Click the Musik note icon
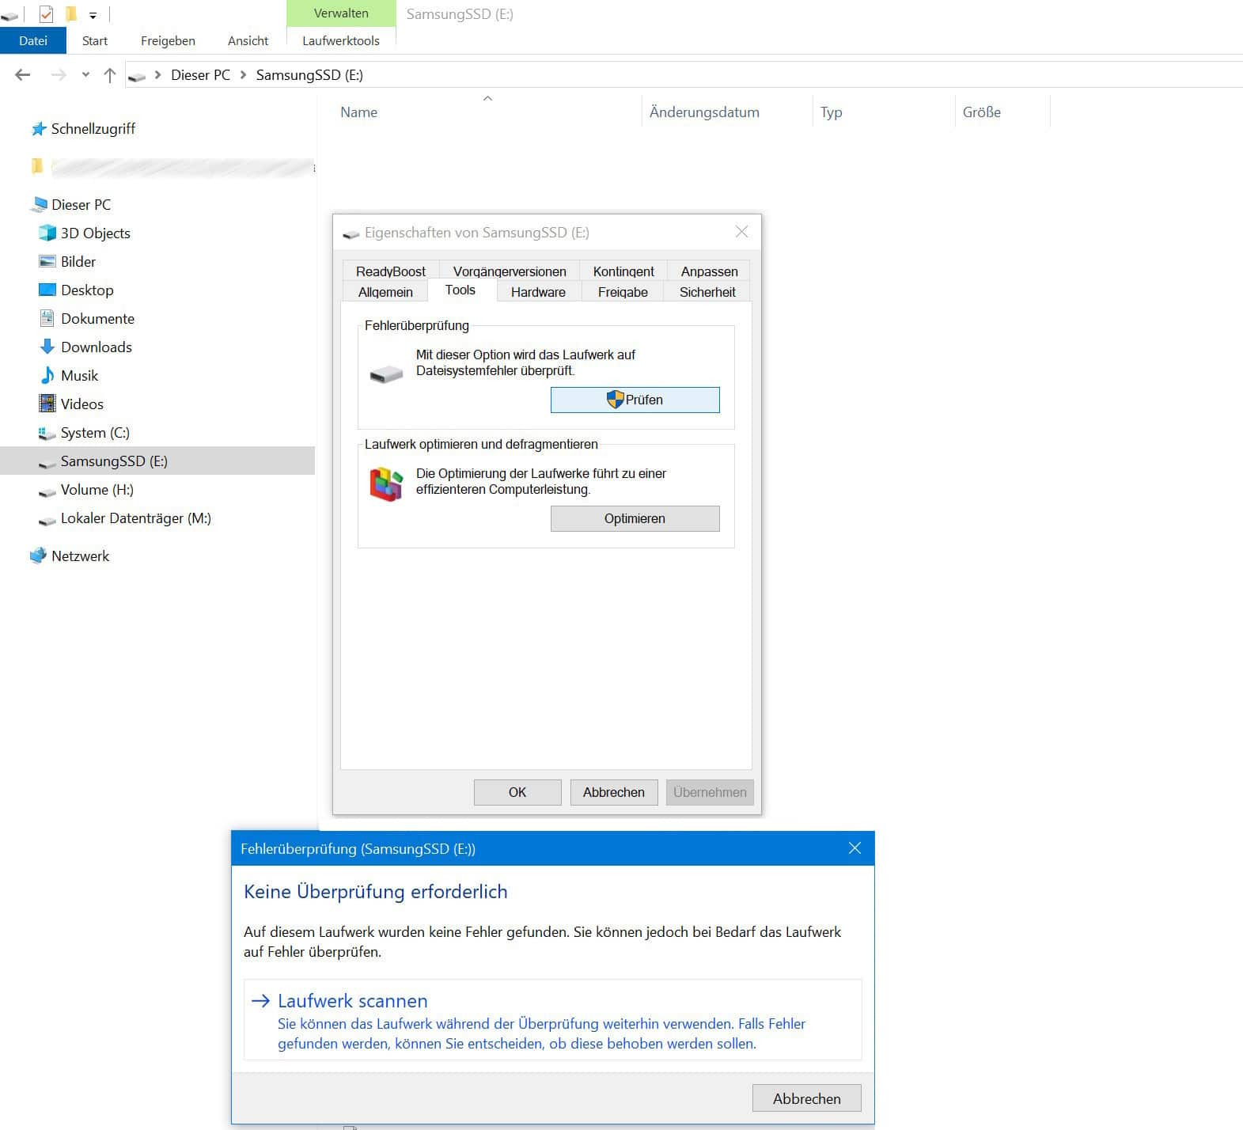 (x=47, y=375)
